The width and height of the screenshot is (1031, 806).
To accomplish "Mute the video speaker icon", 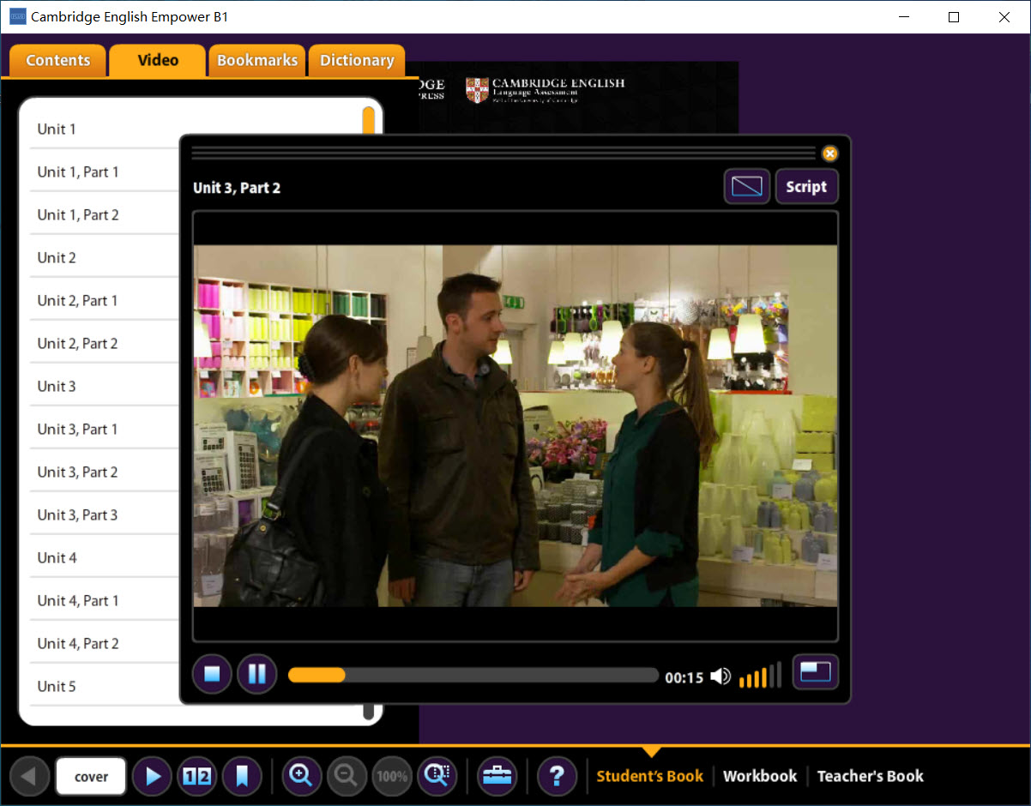I will 720,677.
